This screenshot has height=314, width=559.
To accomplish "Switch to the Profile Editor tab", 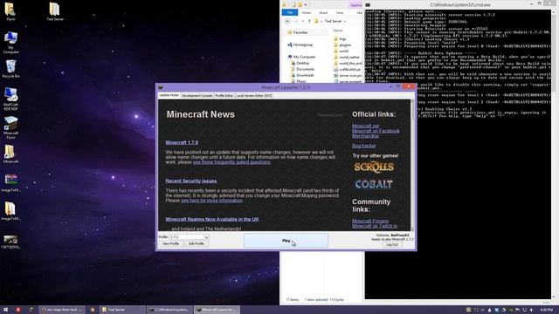I will (224, 96).
